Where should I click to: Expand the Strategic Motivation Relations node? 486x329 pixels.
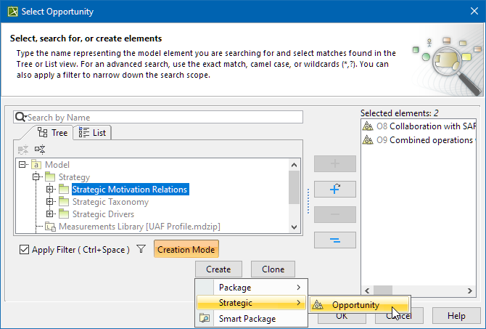coord(50,190)
